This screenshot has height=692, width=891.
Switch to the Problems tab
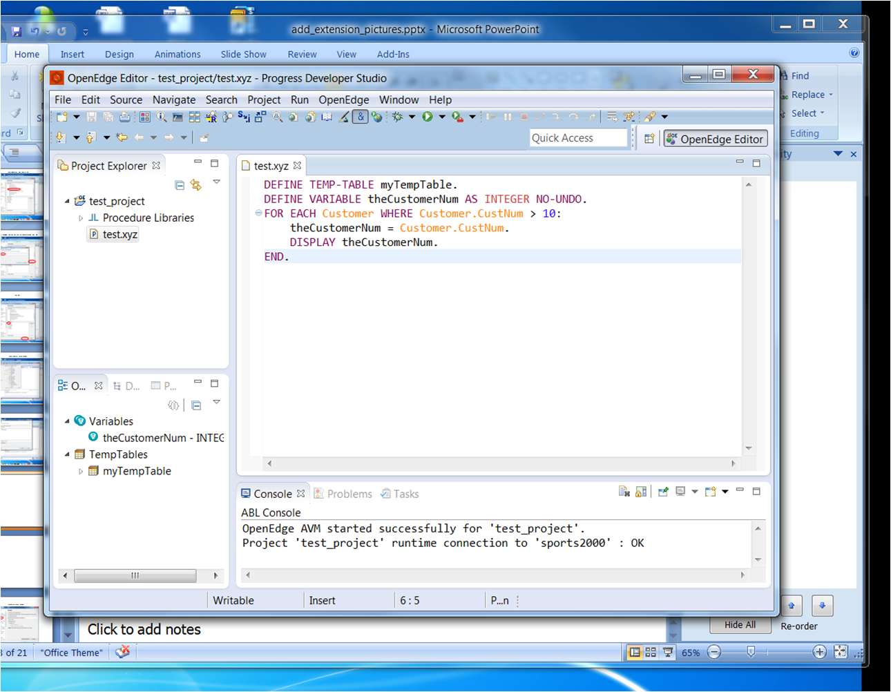pyautogui.click(x=343, y=494)
